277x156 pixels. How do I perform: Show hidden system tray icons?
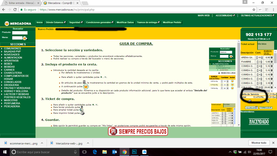[230, 152]
